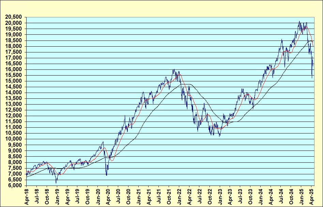Click the Jul-21 x-axis label
The height and width of the screenshot is (207, 323).
point(159,197)
